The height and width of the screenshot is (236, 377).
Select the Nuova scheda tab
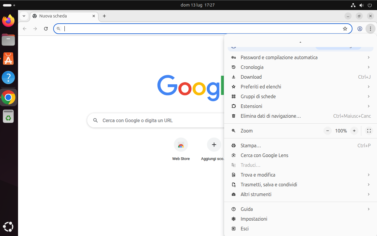[x=64, y=16]
